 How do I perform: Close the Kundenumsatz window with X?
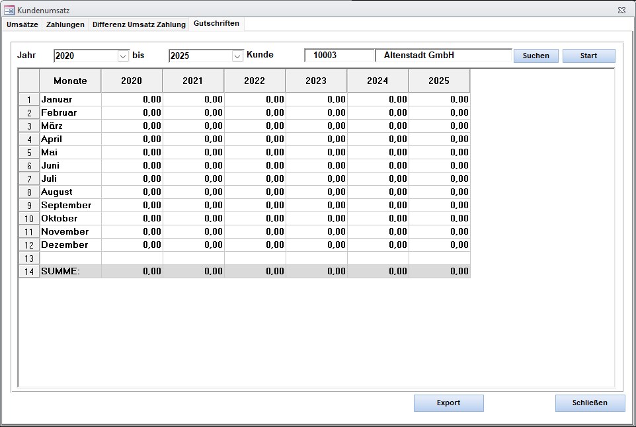621,10
